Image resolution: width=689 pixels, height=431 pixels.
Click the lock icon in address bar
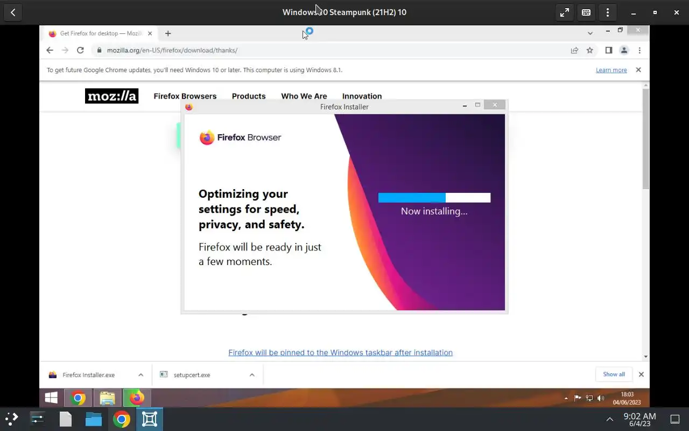pyautogui.click(x=99, y=50)
